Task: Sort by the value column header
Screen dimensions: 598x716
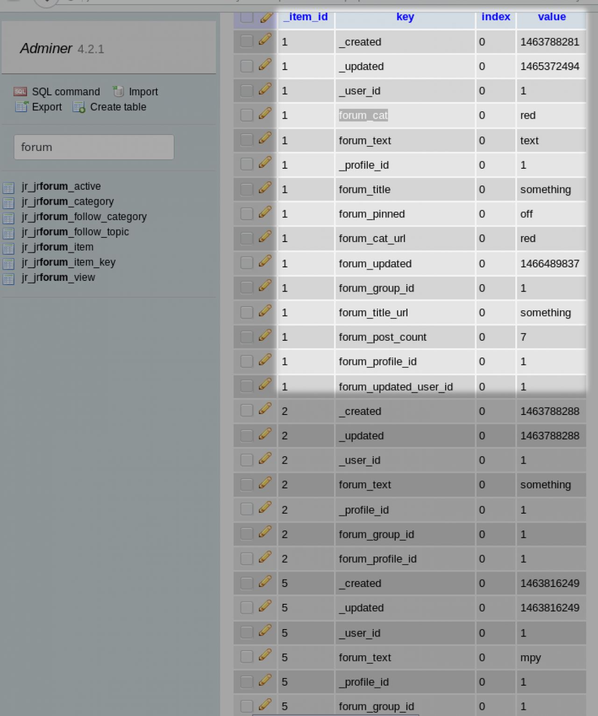Action: coord(551,17)
